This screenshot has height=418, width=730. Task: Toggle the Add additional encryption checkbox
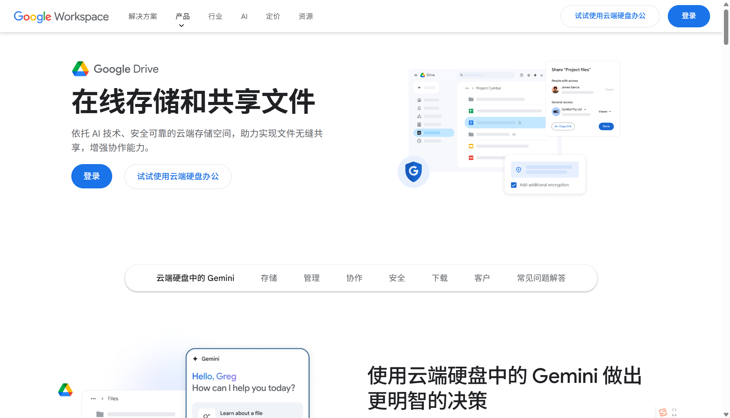click(x=514, y=185)
